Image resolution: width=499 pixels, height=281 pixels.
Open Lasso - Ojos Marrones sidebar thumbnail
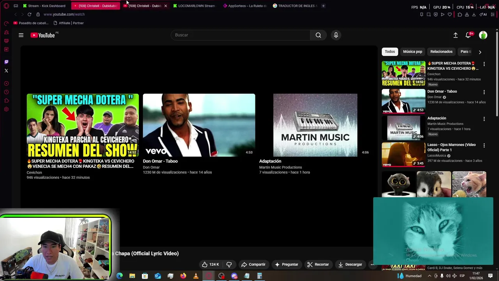pyautogui.click(x=403, y=155)
